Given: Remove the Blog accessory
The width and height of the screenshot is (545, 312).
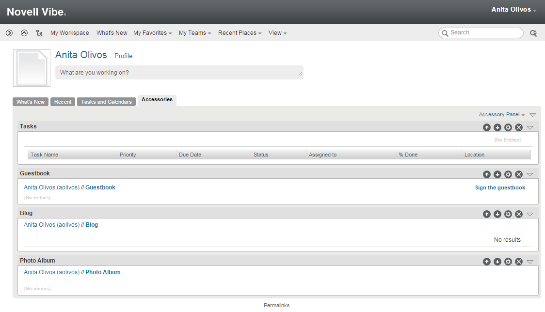Looking at the screenshot, I should click(519, 214).
